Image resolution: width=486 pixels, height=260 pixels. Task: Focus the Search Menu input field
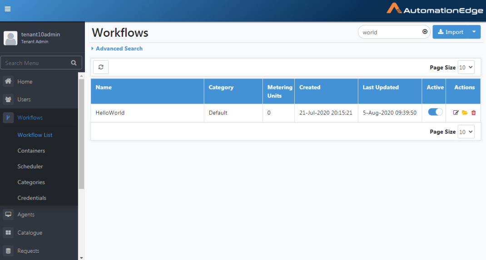point(37,63)
